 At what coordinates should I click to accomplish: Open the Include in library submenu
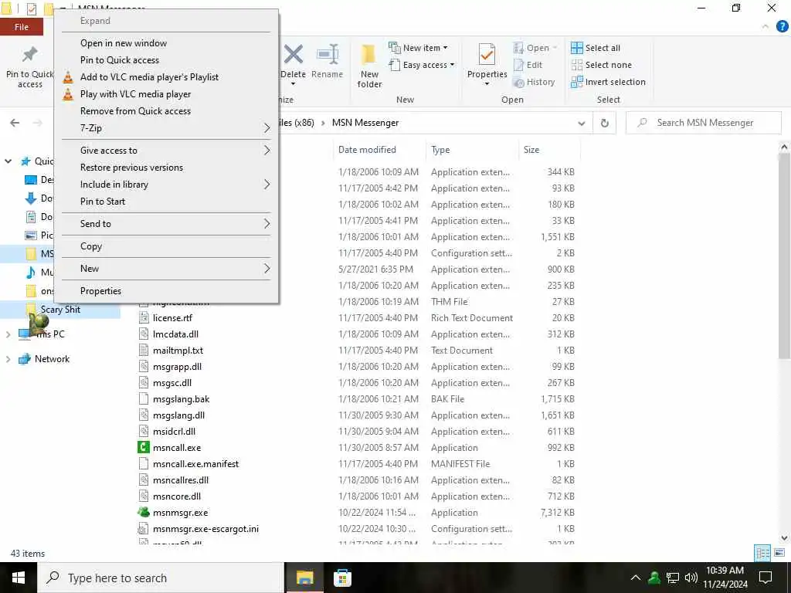pyautogui.click(x=167, y=185)
